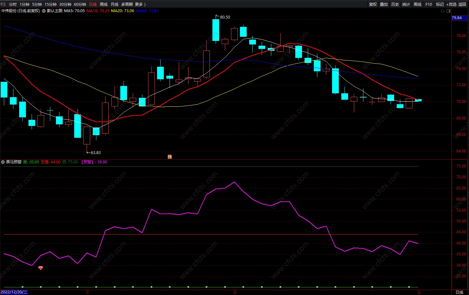Click the 标记 mark button

click(440, 4)
